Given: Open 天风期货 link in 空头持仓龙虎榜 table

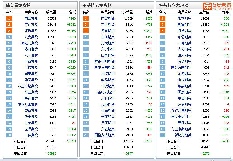Looking at the screenshot, I should [184, 123].
